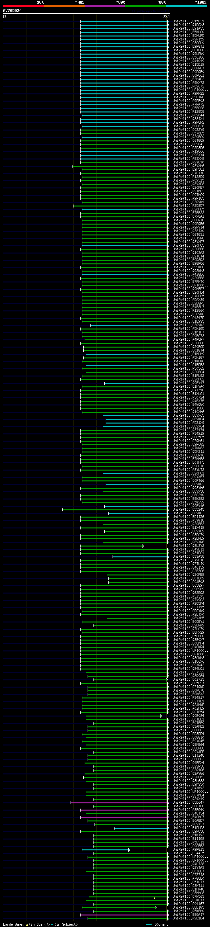Select the UniRef100_Q15D19 label
The width and height of the screenshot is (210, 927).
click(x=188, y=65)
